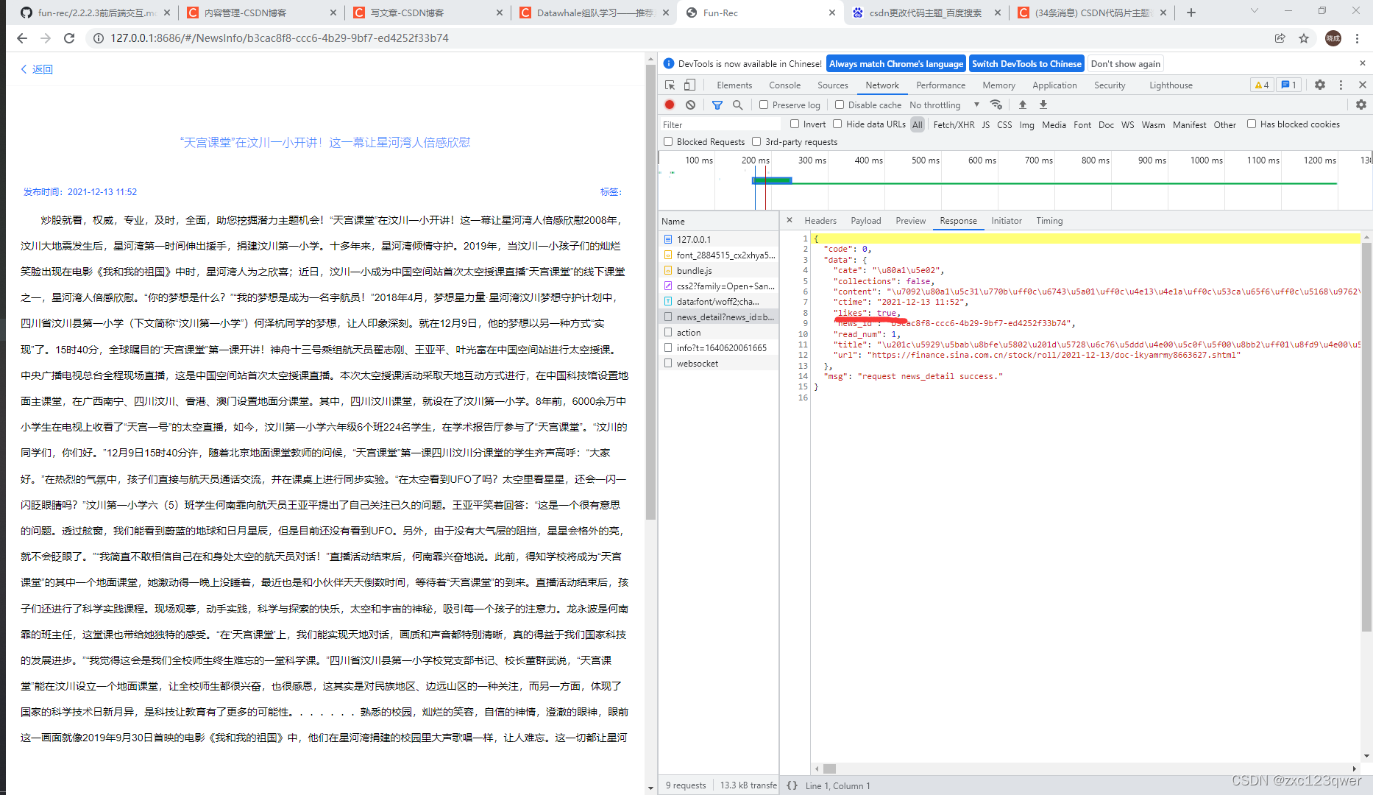Viewport: 1373px width, 795px height.
Task: Click the share page icon in address bar
Action: click(x=1280, y=38)
